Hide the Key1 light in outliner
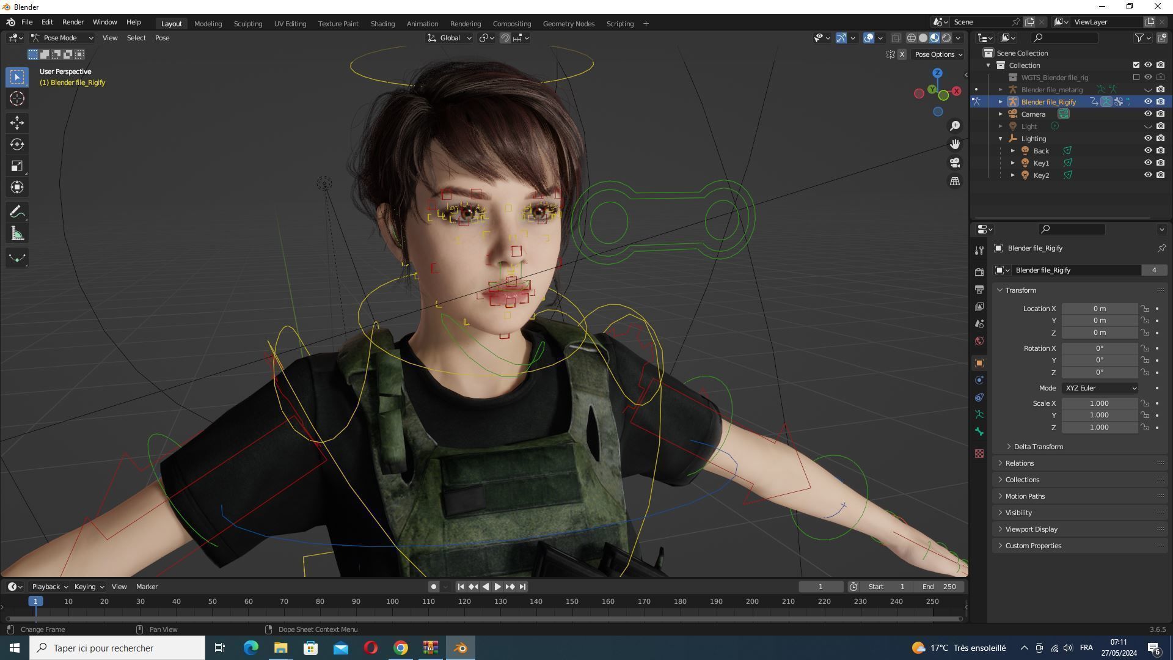 [1148, 163]
